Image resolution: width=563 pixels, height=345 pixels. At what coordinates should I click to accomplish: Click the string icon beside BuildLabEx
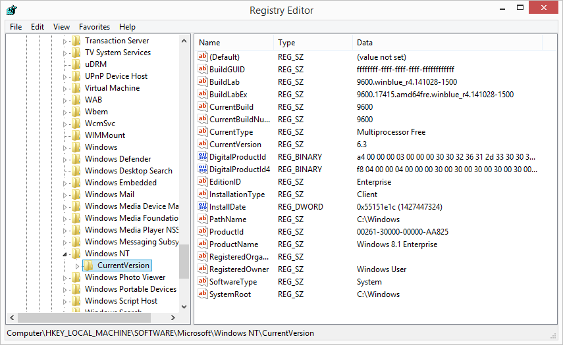[x=203, y=94]
